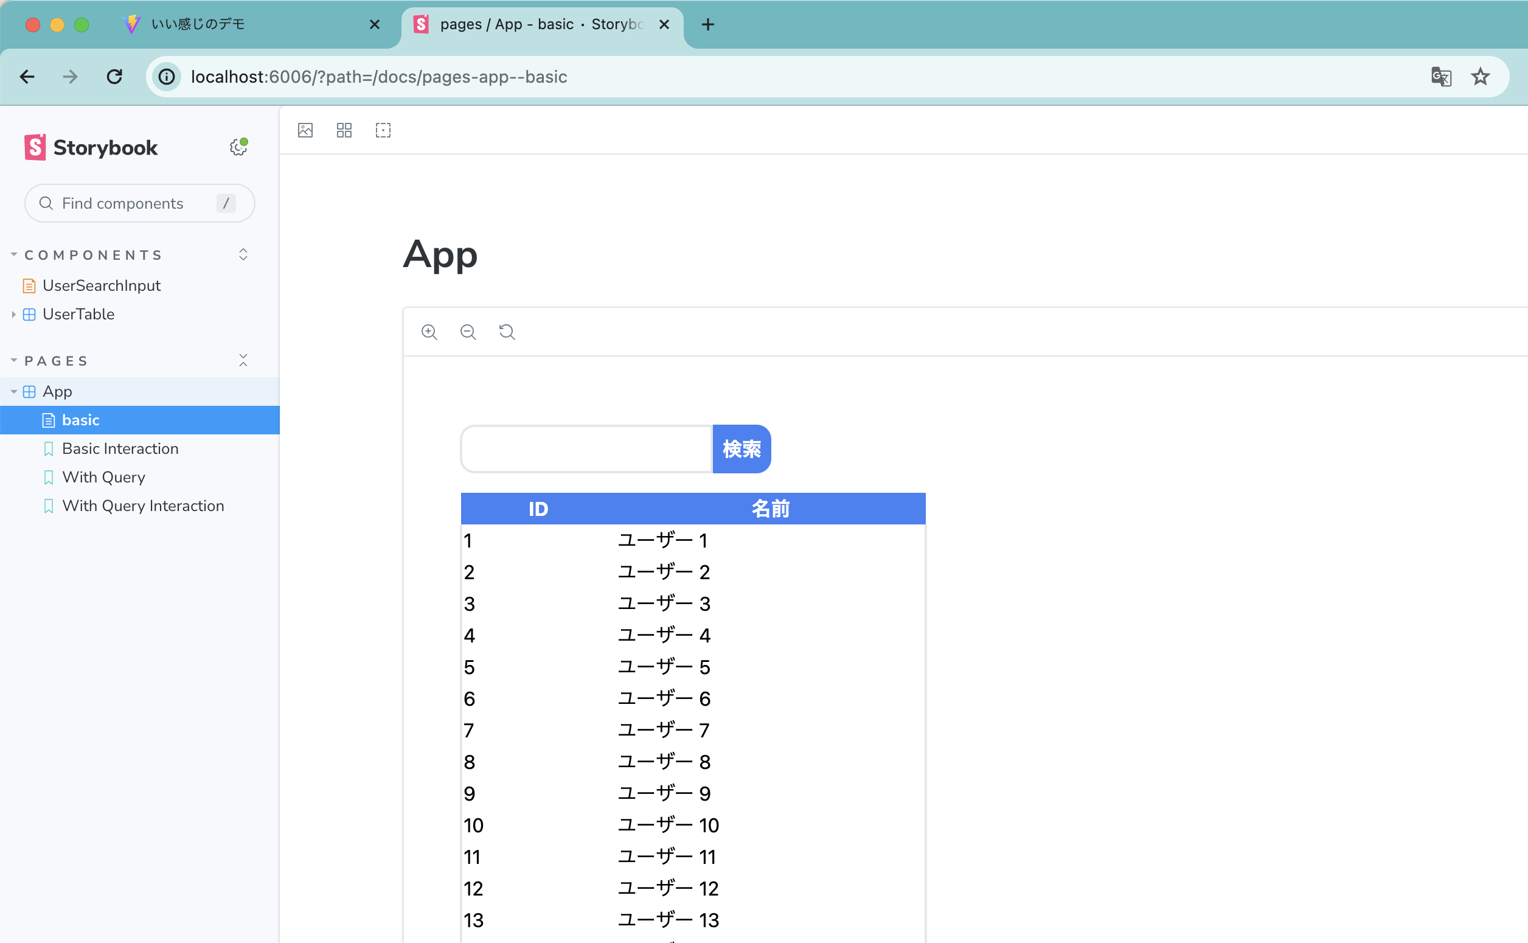
Task: Toggle the background preview toolbar icon
Action: tap(305, 130)
